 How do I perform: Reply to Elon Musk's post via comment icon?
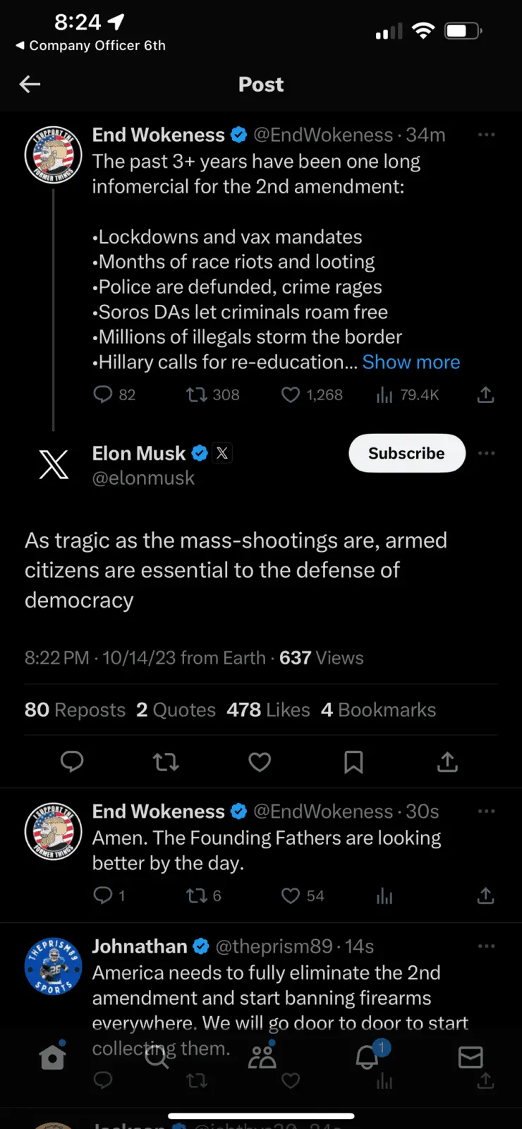point(72,762)
